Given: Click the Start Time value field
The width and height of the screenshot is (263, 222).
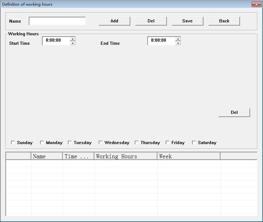Looking at the screenshot, I should point(56,41).
